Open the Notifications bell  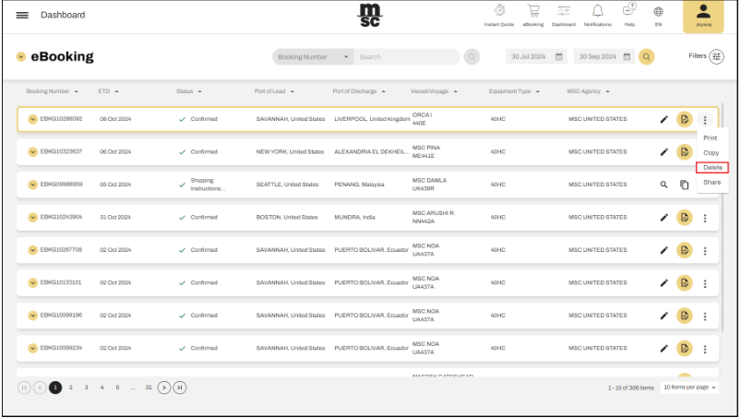(x=598, y=15)
